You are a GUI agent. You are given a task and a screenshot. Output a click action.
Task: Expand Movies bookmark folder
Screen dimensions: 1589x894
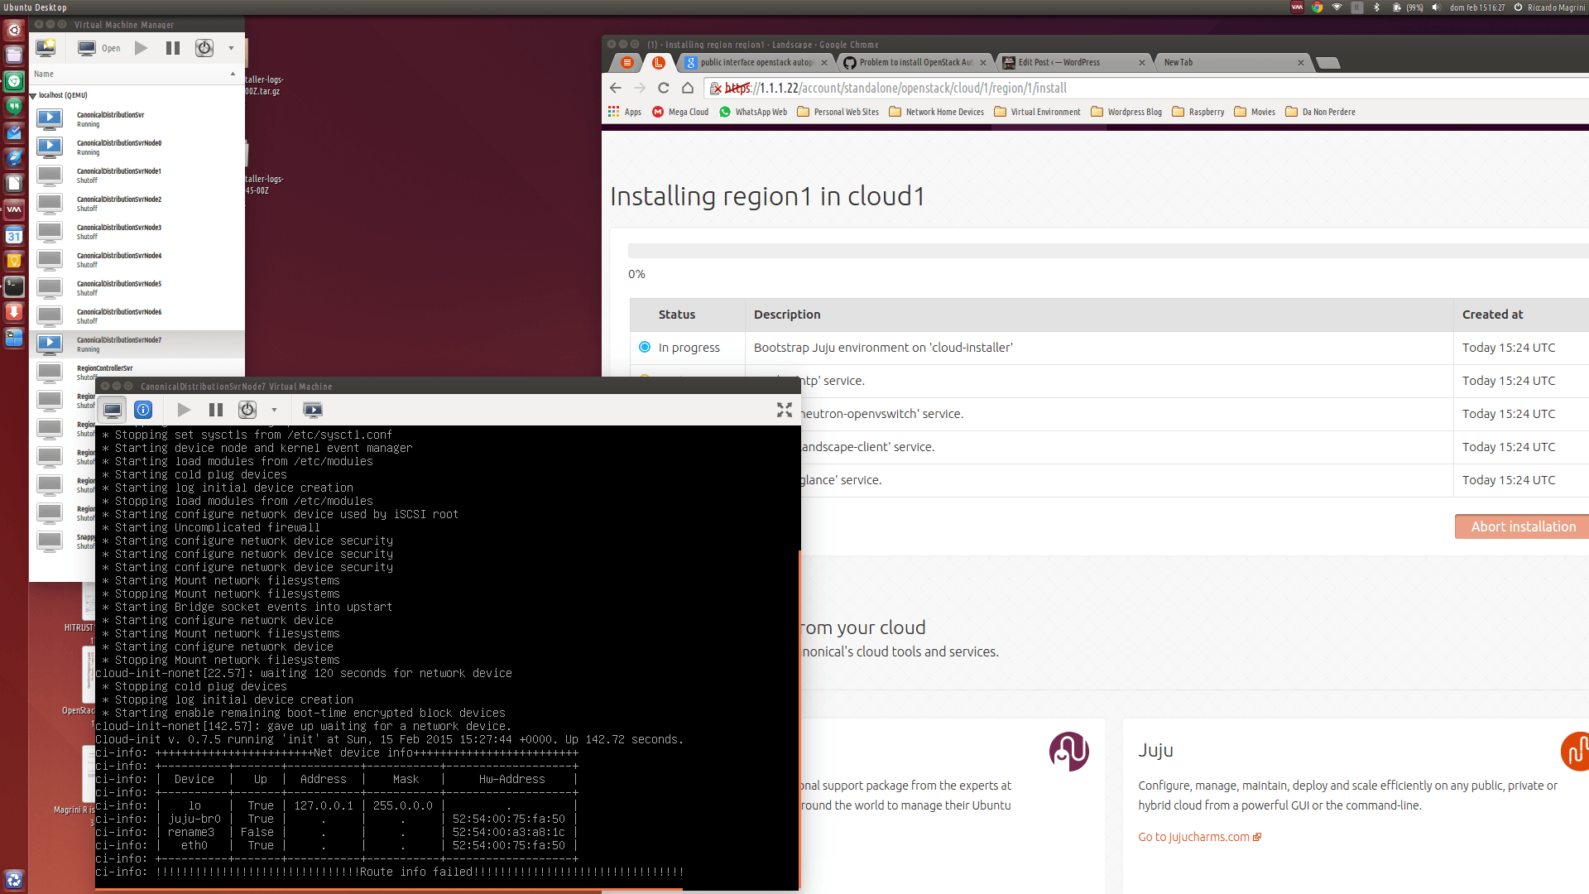[x=1255, y=112]
